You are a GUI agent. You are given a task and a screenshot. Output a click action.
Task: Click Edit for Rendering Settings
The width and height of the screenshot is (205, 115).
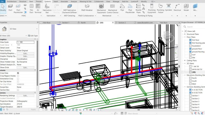pyautogui.click(x=25, y=96)
